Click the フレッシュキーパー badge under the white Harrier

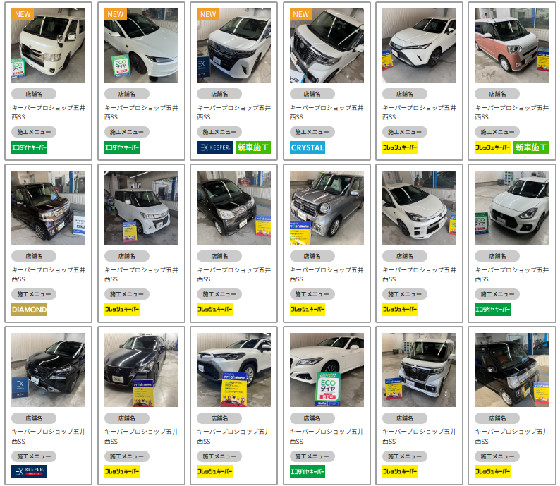[x=400, y=147]
